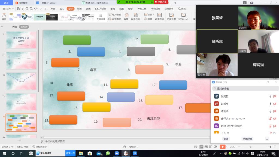Open zoom percentage 75% dropdown
Screen dimensions: 279x157
233,147
